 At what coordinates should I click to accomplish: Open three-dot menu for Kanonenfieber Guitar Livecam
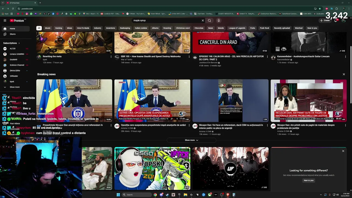[345, 57]
